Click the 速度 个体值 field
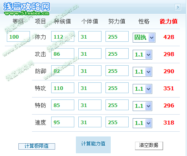Viewport: 187px width, 156px height. coord(90,122)
